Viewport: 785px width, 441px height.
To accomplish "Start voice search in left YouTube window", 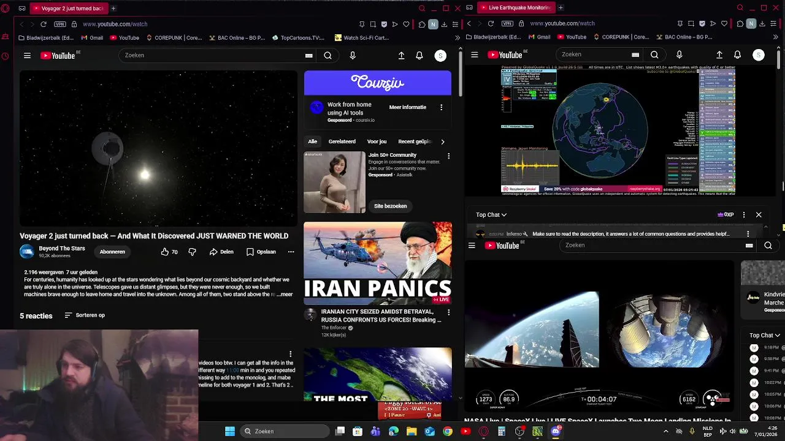I will 352,56.
